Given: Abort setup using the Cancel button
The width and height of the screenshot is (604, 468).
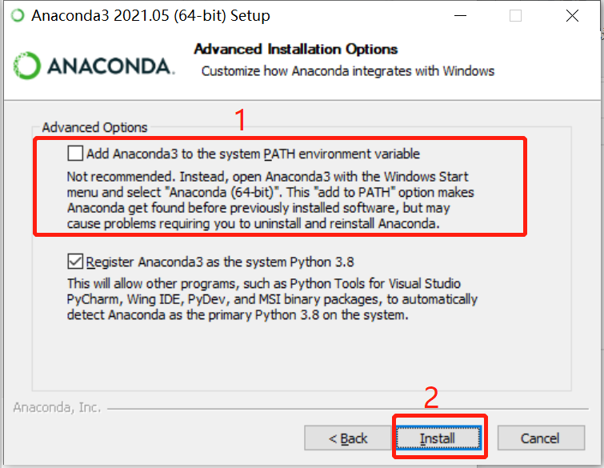Looking at the screenshot, I should (x=541, y=438).
